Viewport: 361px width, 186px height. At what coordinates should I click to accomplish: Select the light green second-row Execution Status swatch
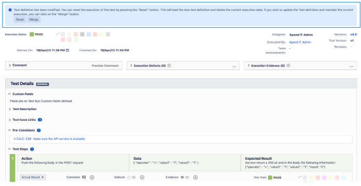tap(76, 40)
